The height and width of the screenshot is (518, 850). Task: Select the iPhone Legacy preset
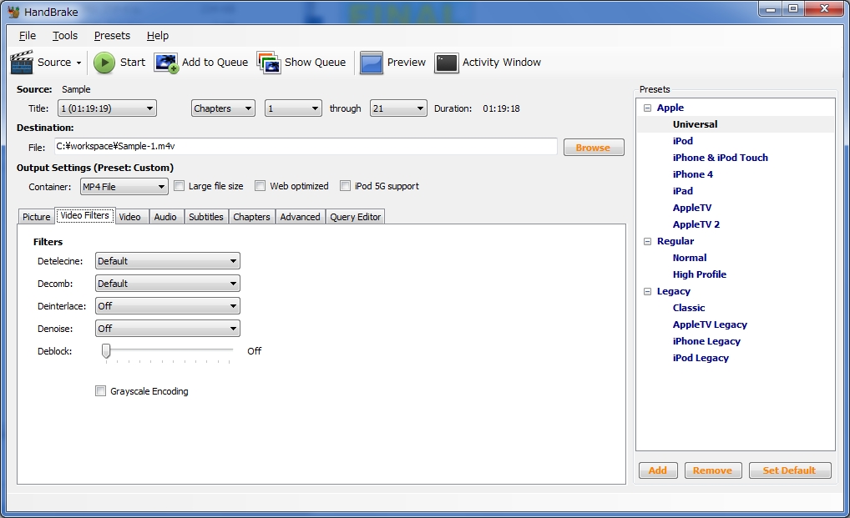(706, 341)
